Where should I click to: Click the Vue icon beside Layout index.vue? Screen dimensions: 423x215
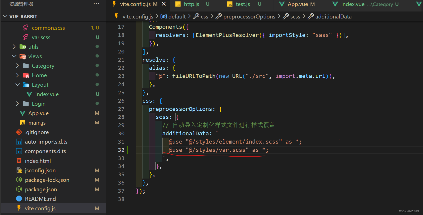29,94
